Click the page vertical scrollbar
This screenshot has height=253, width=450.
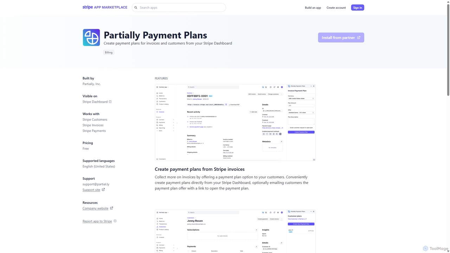coord(448,126)
